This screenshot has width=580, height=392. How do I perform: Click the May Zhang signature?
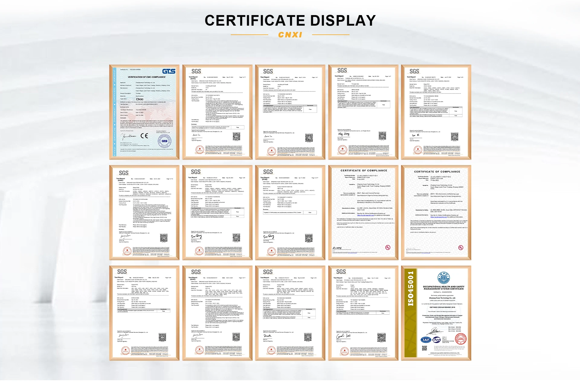(x=344, y=134)
